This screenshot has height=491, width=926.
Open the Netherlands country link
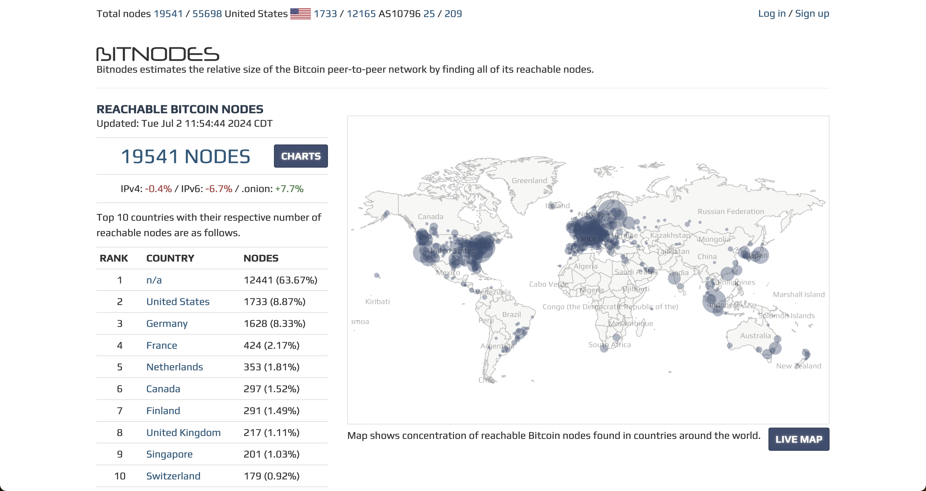click(x=174, y=367)
